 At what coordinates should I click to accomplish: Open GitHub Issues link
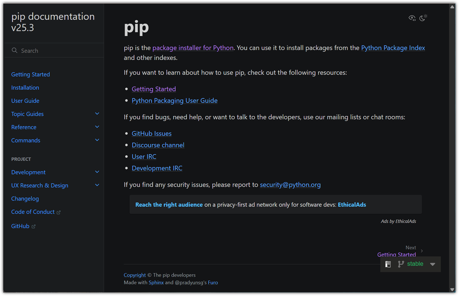click(x=151, y=134)
